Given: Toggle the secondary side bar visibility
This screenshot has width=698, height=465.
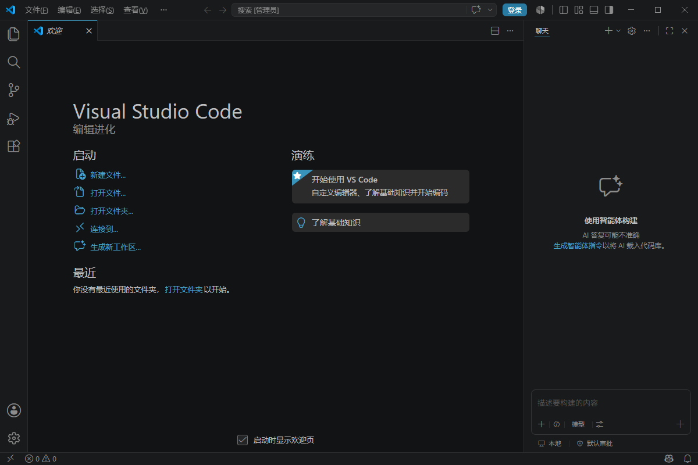Looking at the screenshot, I should (609, 10).
